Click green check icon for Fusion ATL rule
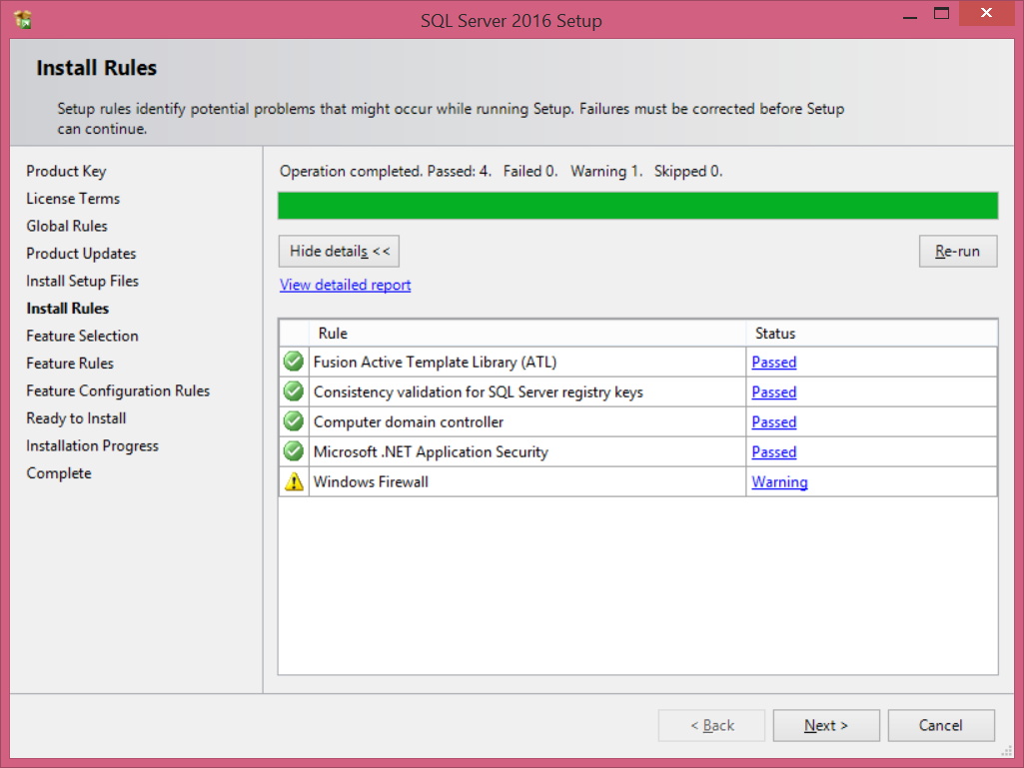Screen dimensions: 1024x768 [x=294, y=362]
